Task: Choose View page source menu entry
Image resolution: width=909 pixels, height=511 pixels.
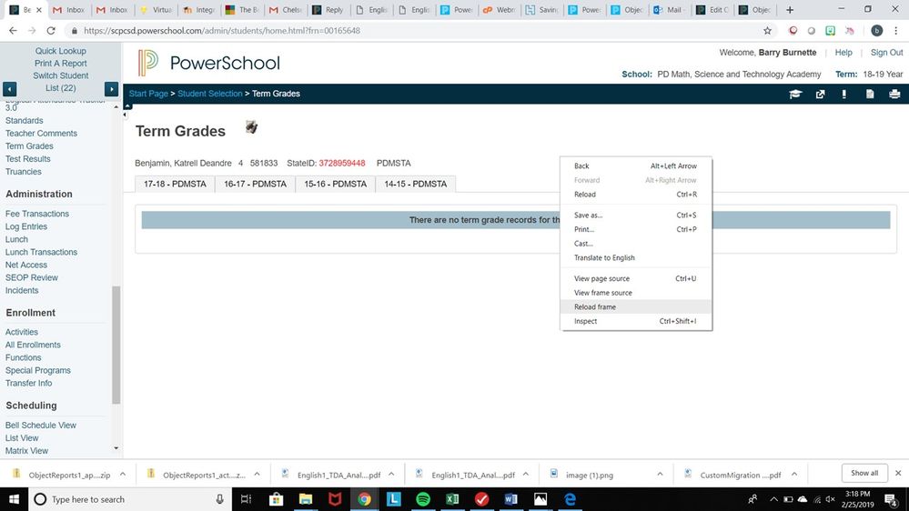Action: pyautogui.click(x=636, y=278)
